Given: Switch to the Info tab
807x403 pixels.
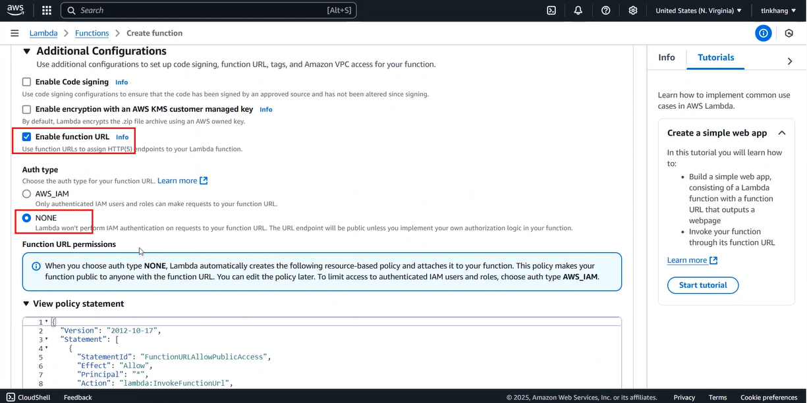Looking at the screenshot, I should (667, 58).
